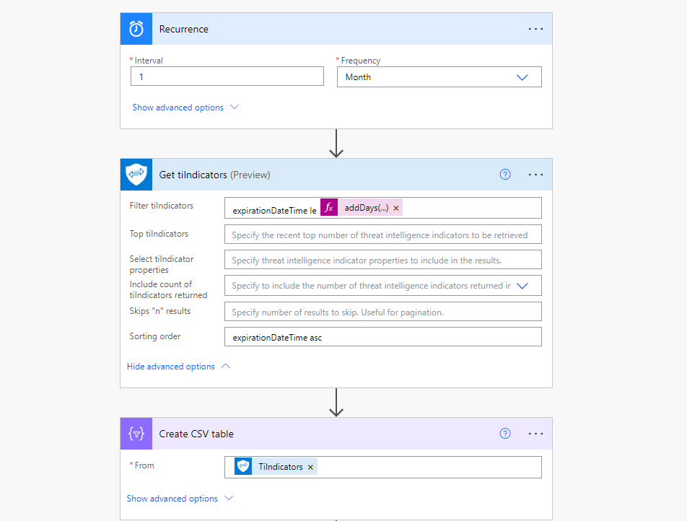The width and height of the screenshot is (687, 521).
Task: Click the Skips n results field
Action: click(x=382, y=312)
